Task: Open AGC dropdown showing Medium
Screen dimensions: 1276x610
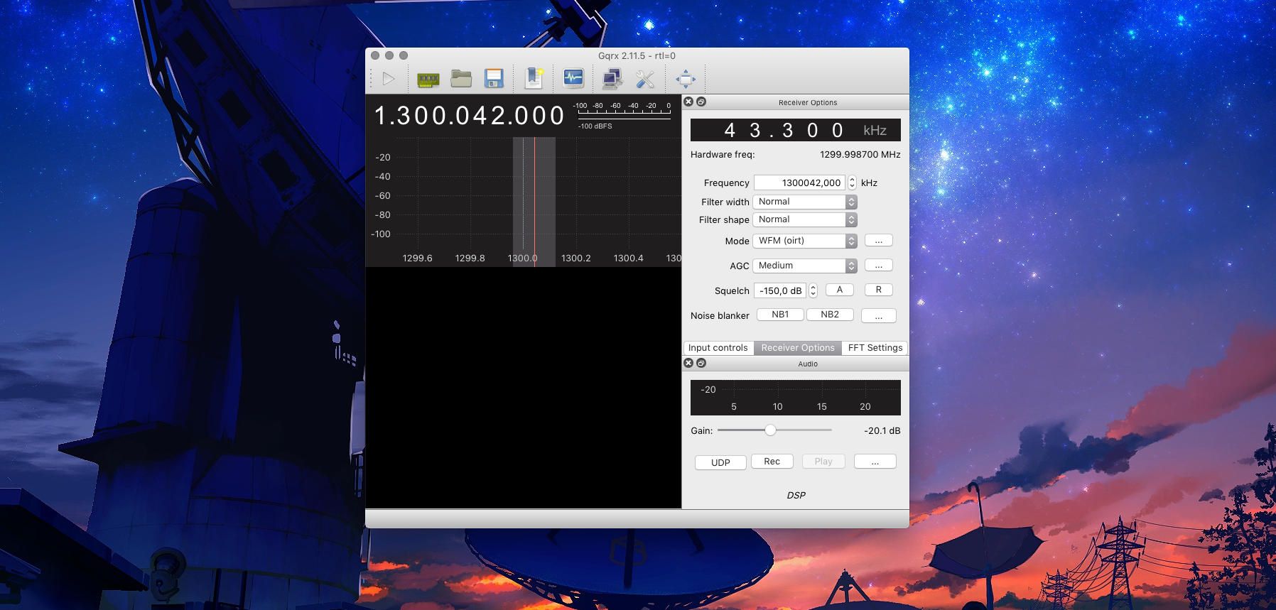Action: point(805,266)
